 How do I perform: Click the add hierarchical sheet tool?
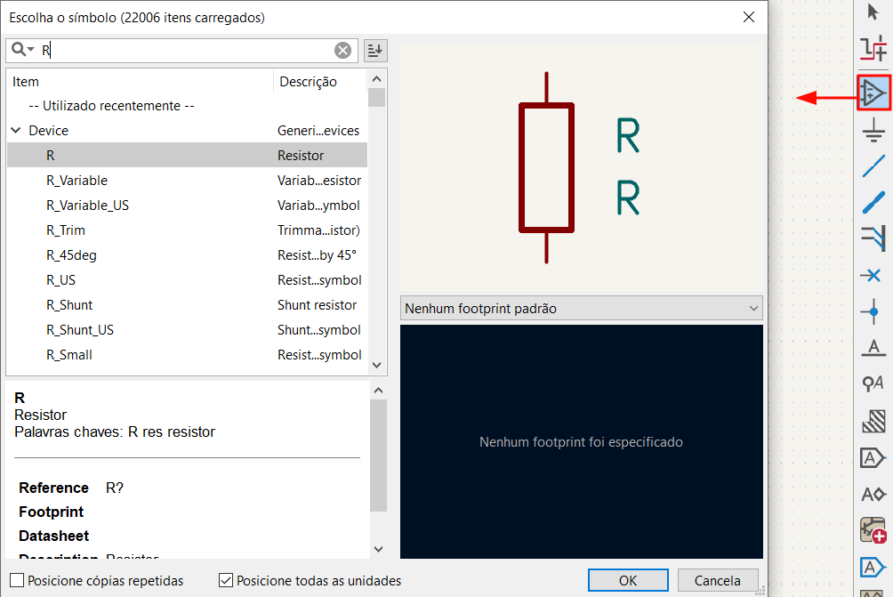[873, 530]
